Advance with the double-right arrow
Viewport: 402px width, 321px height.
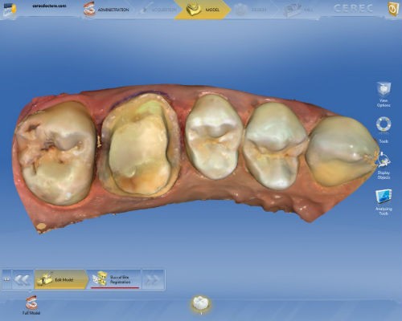coord(153,279)
